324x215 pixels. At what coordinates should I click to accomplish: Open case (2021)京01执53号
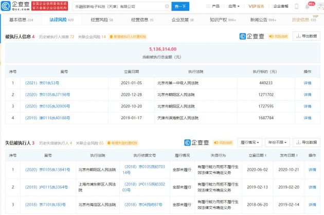tap(42, 83)
